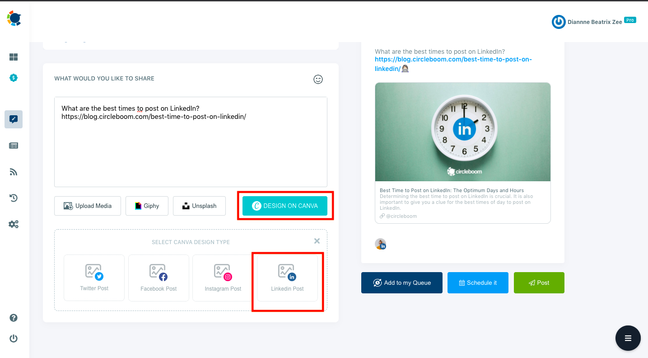The height and width of the screenshot is (358, 648).
Task: Open the emoji picker smiley icon
Action: click(x=318, y=79)
